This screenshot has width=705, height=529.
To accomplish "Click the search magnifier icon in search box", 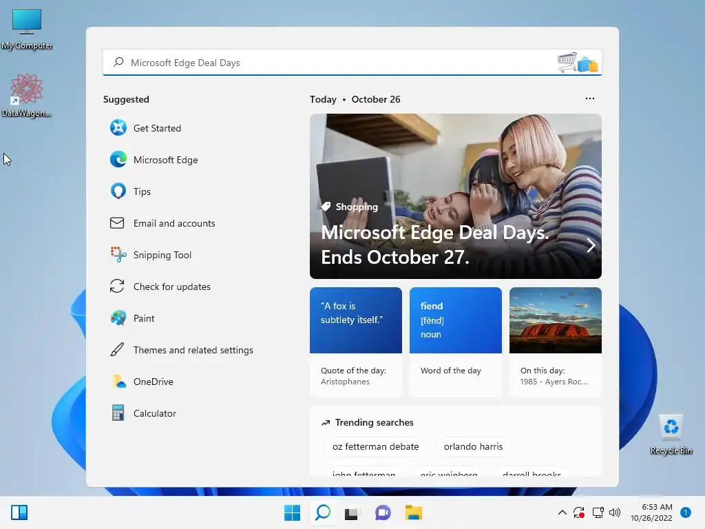I will (x=118, y=62).
